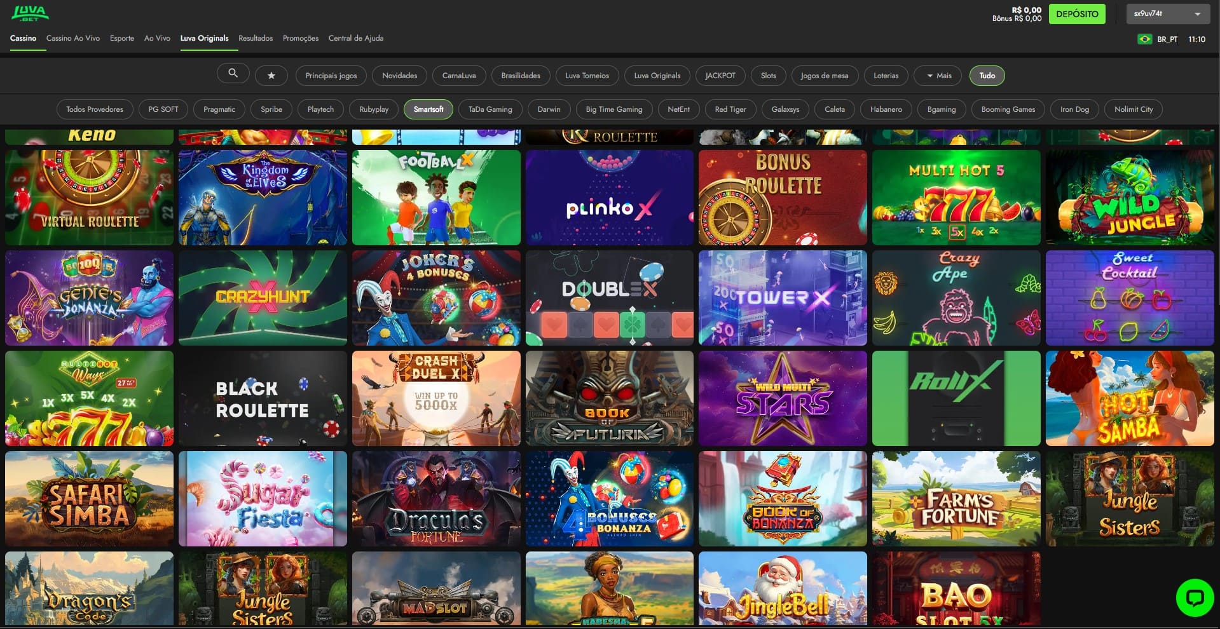
Task: Click the Luva.bet logo
Action: (x=30, y=13)
